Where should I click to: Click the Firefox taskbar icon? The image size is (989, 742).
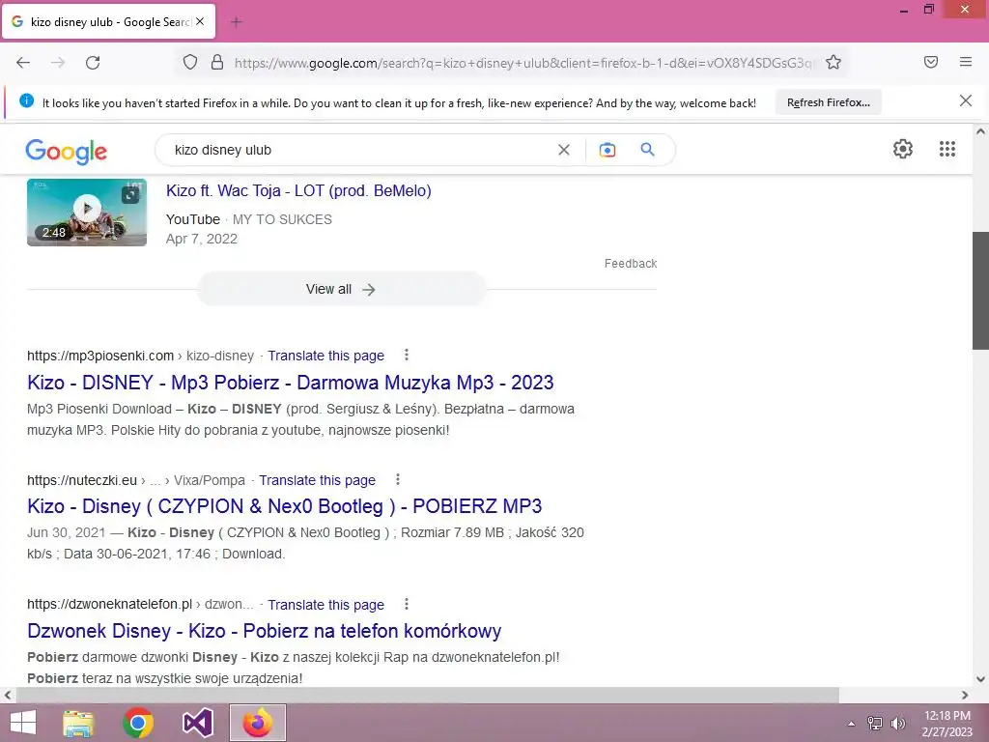tap(257, 723)
